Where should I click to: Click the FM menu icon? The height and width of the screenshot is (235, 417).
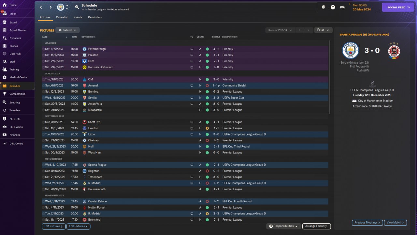click(342, 7)
